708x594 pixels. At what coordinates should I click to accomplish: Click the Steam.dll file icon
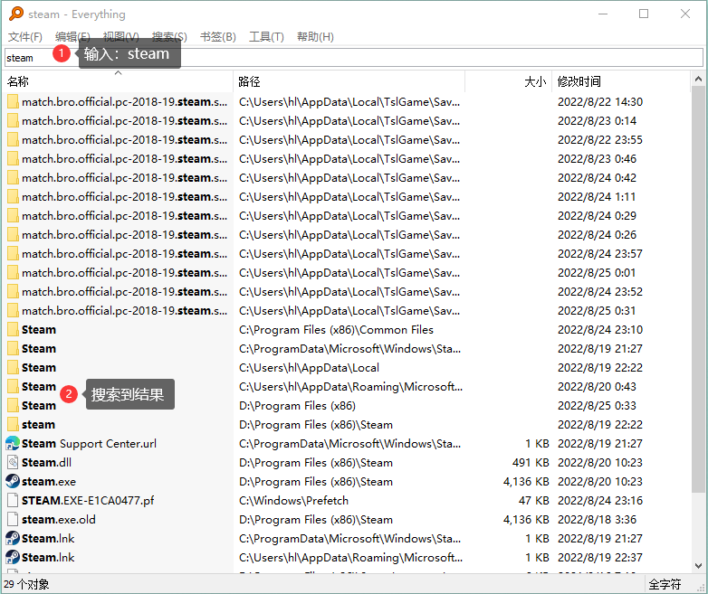[x=13, y=462]
